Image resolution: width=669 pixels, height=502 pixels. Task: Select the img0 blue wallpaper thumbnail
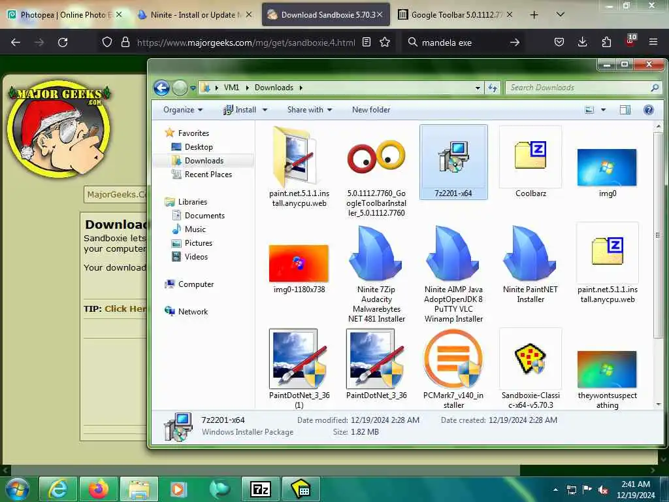[x=607, y=167]
